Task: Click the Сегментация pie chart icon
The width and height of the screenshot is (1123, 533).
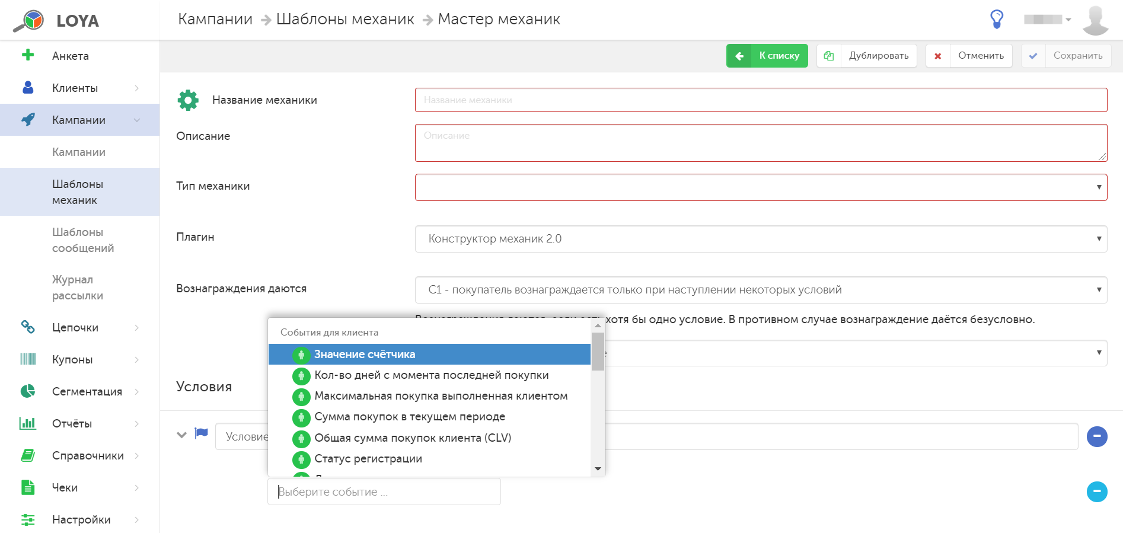Action: click(x=28, y=391)
